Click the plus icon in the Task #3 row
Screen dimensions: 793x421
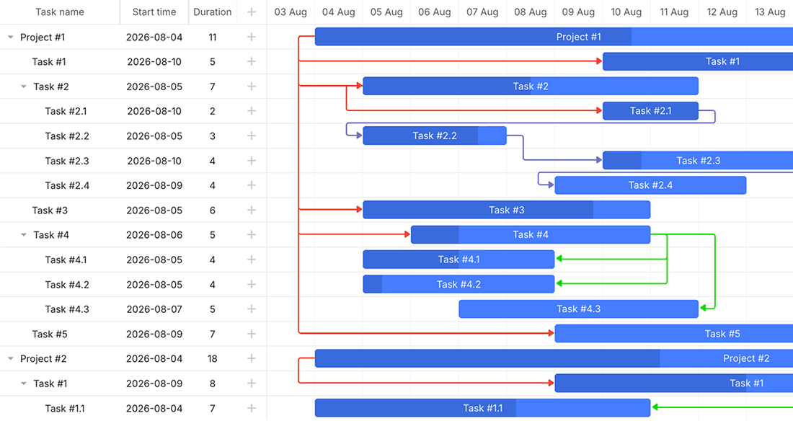(252, 210)
